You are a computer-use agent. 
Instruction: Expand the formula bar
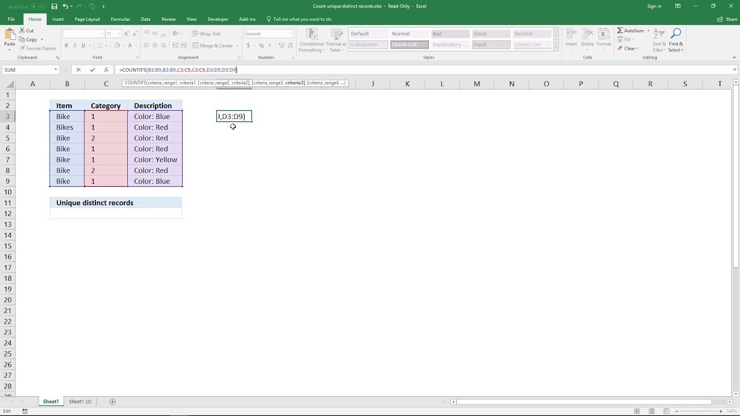click(735, 70)
